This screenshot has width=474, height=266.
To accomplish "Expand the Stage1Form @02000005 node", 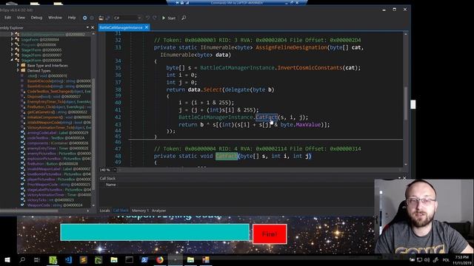I will (12, 50).
